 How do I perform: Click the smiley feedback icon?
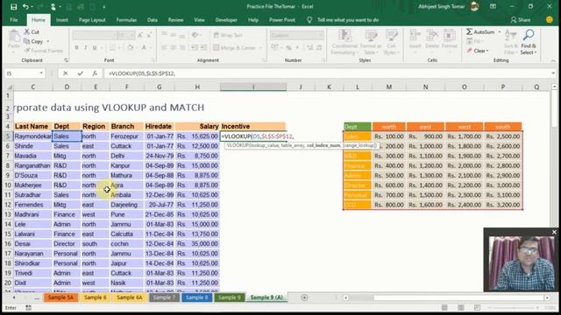coord(550,20)
